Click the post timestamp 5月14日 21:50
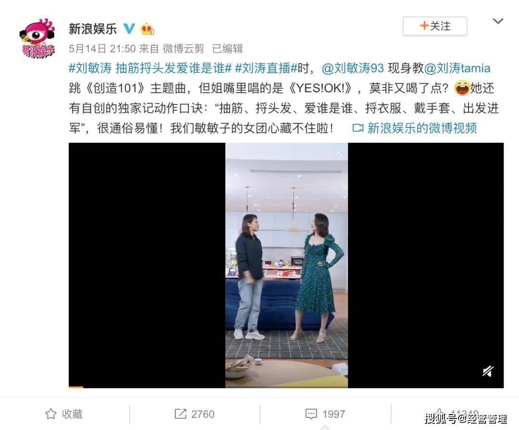Image resolution: width=519 pixels, height=430 pixels. pos(102,49)
